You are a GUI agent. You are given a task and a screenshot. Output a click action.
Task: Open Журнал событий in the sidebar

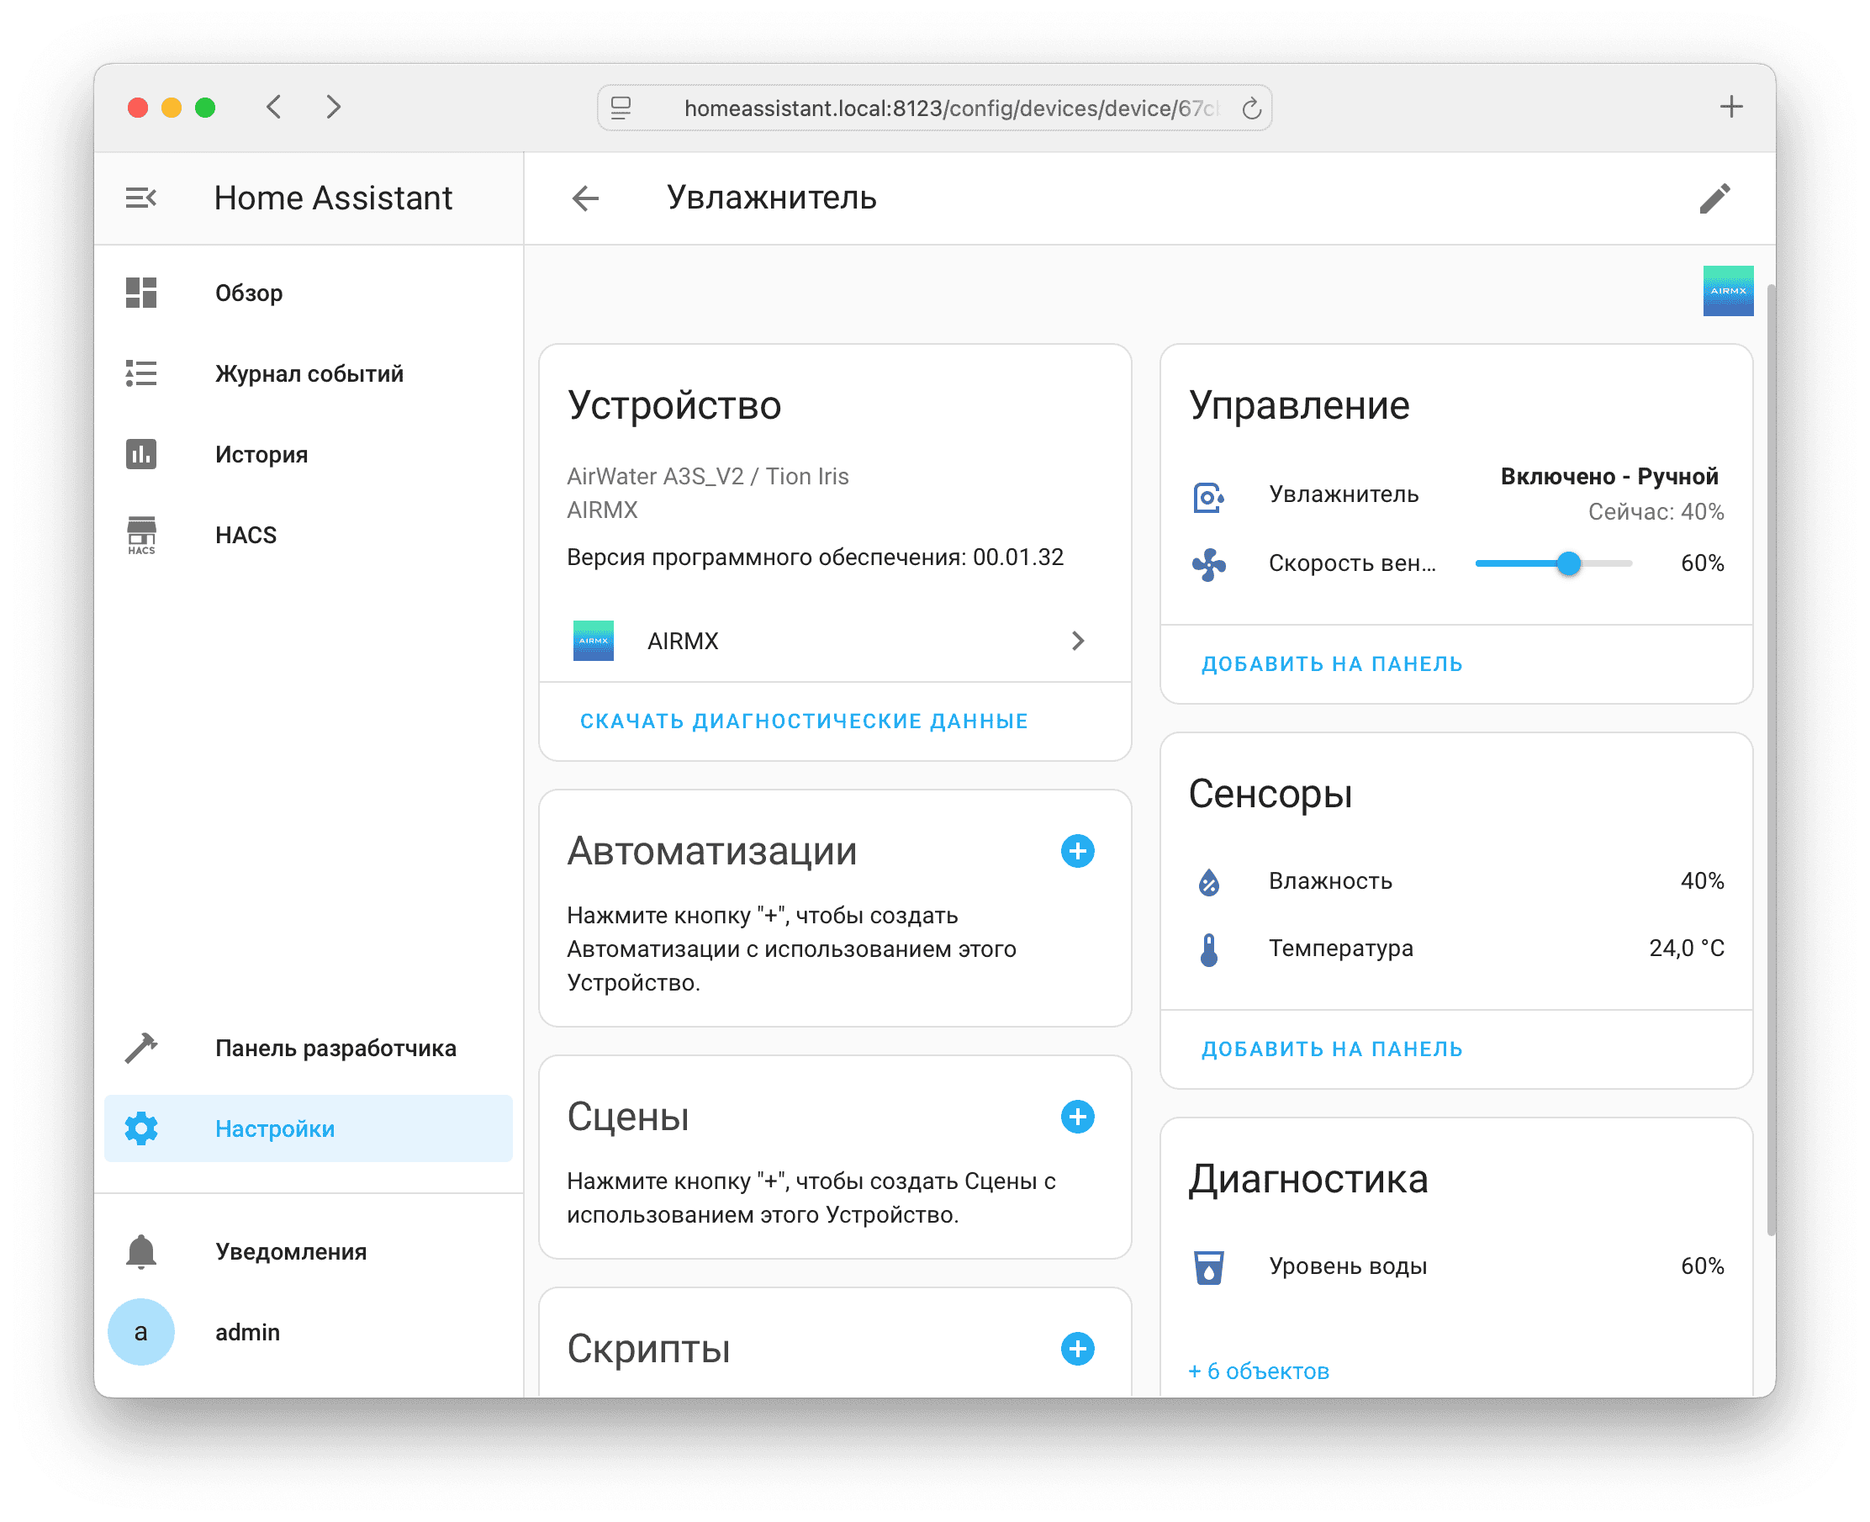click(x=309, y=374)
